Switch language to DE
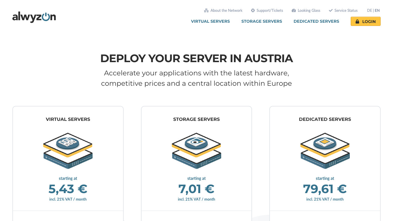This screenshot has height=221, width=393. coord(369,10)
